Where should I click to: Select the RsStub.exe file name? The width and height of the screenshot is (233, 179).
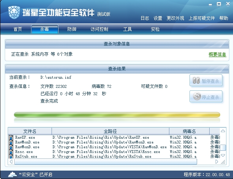26,156
